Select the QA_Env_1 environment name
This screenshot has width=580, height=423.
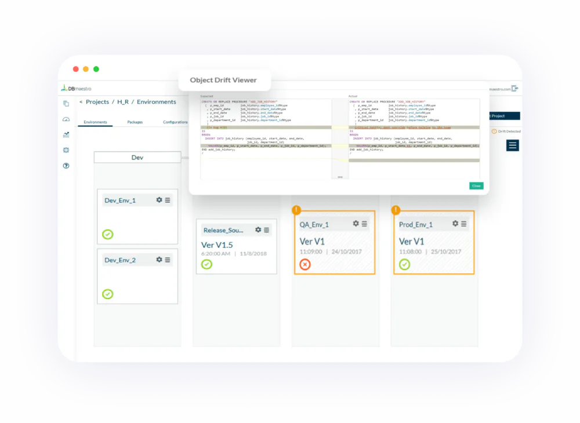[x=314, y=225]
